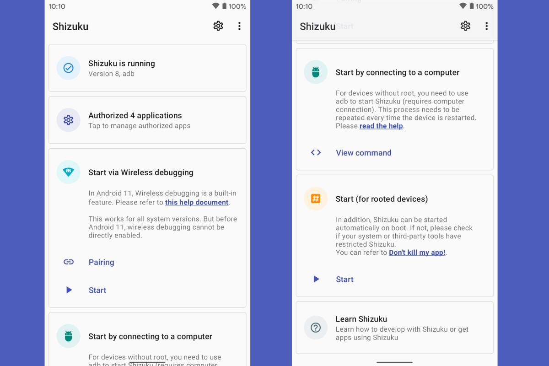Click the blue checkmark running-status icon
Screen dimensions: 549x366
click(68, 68)
